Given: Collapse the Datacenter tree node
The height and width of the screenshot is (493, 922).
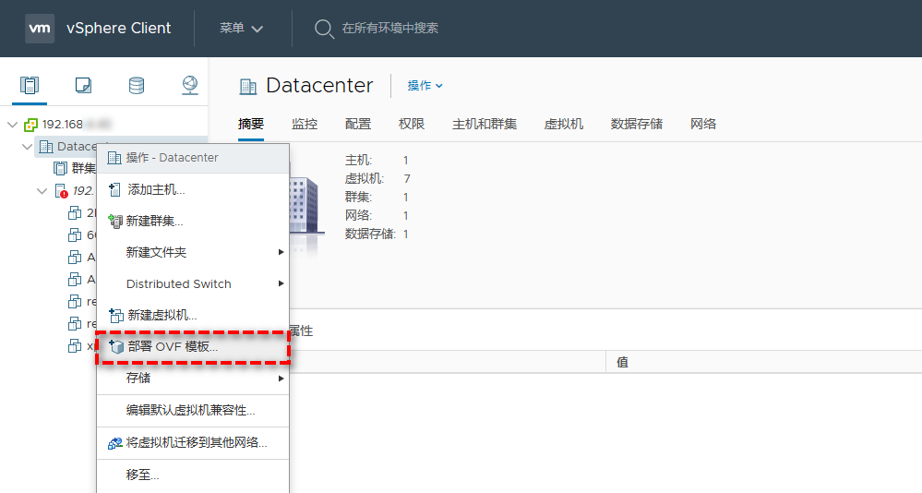Looking at the screenshot, I should pos(27,147).
